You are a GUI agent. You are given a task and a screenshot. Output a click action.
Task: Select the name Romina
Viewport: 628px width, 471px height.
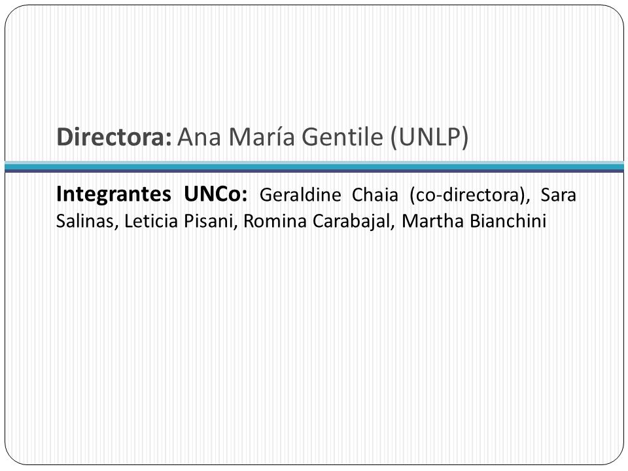pyautogui.click(x=275, y=221)
